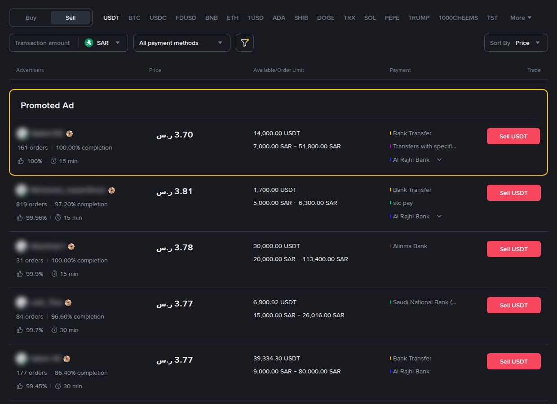Select 1000CHEEMS coin tab
The width and height of the screenshot is (557, 404).
(459, 18)
